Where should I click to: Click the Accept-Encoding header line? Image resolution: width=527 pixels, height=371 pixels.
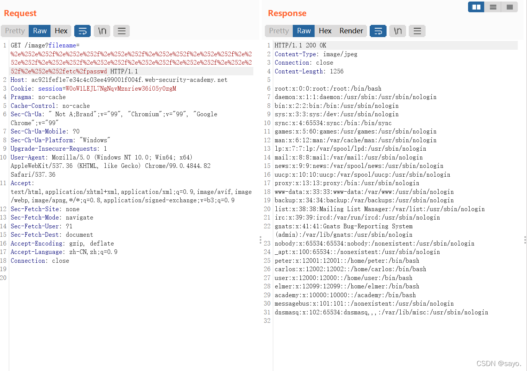point(62,243)
